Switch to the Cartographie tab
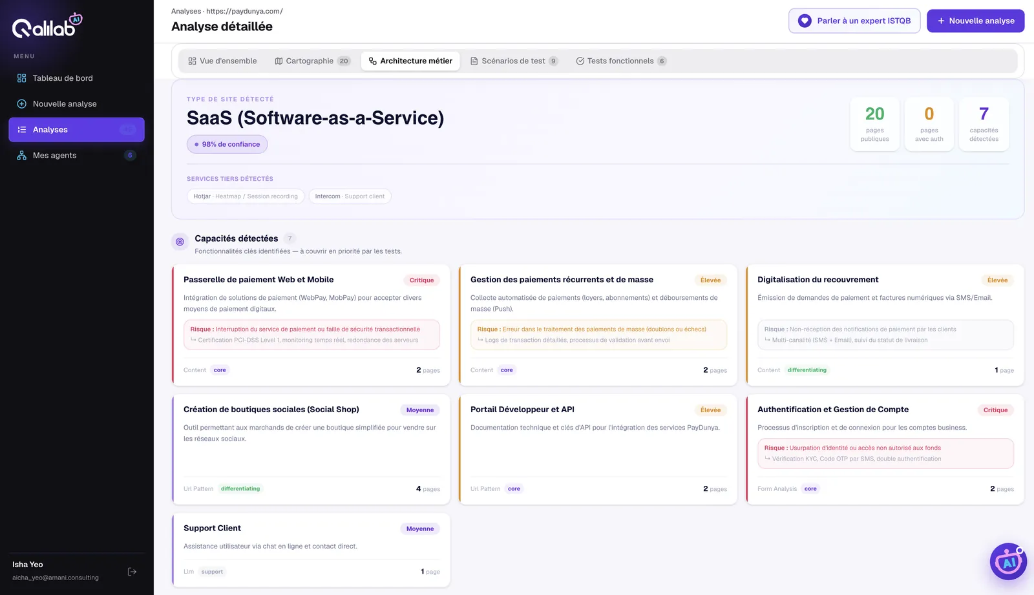Image resolution: width=1034 pixels, height=595 pixels. tap(312, 61)
